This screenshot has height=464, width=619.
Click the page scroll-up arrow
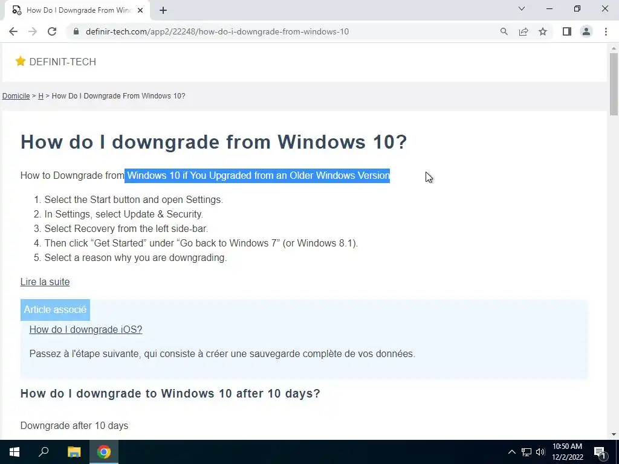pyautogui.click(x=614, y=48)
